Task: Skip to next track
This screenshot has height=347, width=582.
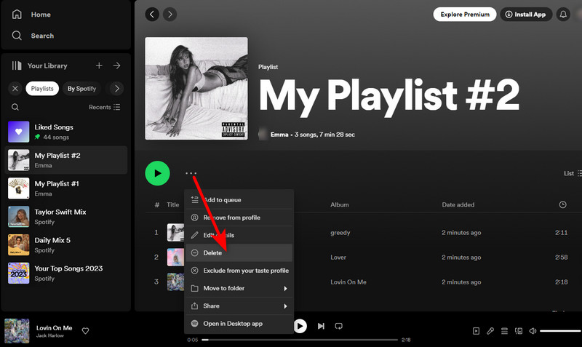Action: click(321, 326)
